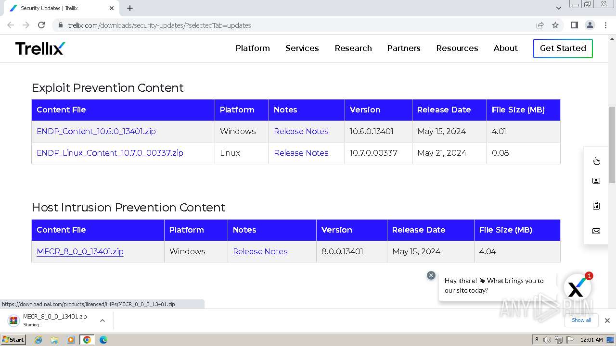616x346 pixels.
Task: Expand options for MECR_8_0_0_13401.zip download
Action: (x=103, y=321)
